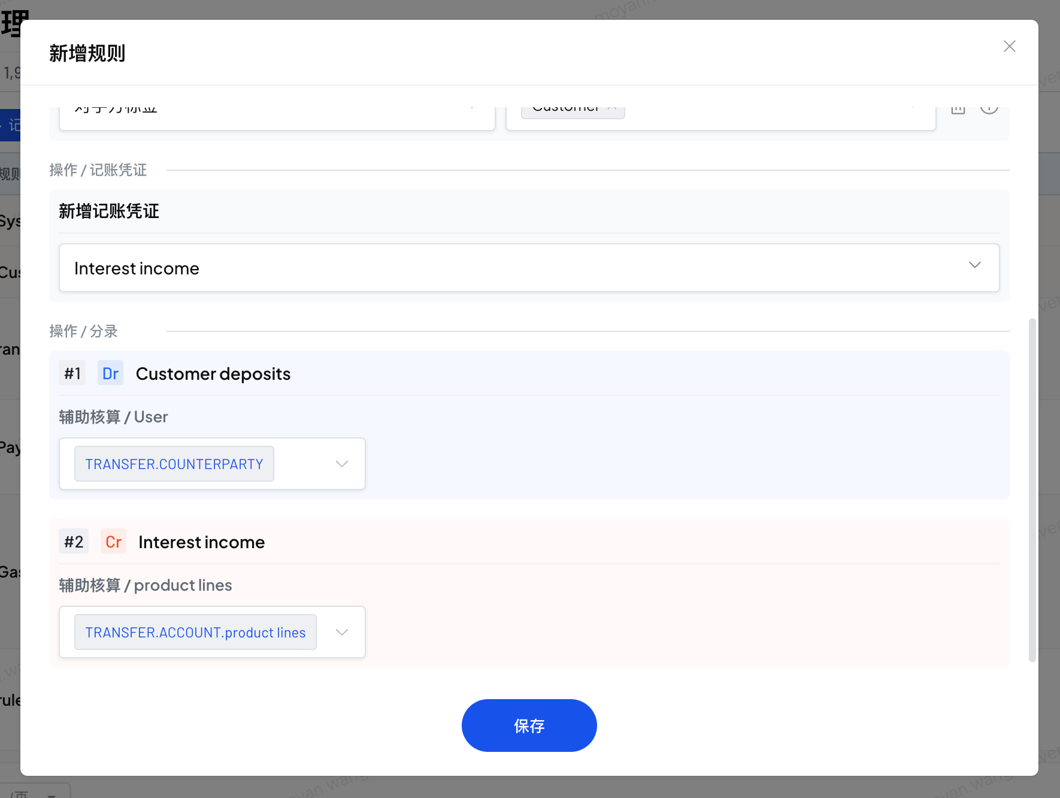Expand the User auxiliary accounting dropdown arrow
1060x798 pixels.
tap(342, 464)
